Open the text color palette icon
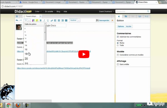The width and height of the screenshot is (167, 108). point(33,20)
